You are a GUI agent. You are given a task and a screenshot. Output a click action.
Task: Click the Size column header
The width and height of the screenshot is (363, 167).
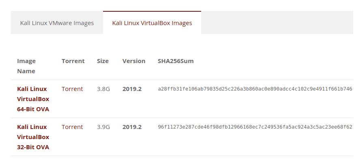103,61
